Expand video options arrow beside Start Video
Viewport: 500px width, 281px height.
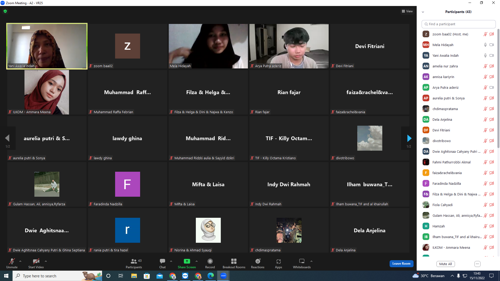(46, 261)
